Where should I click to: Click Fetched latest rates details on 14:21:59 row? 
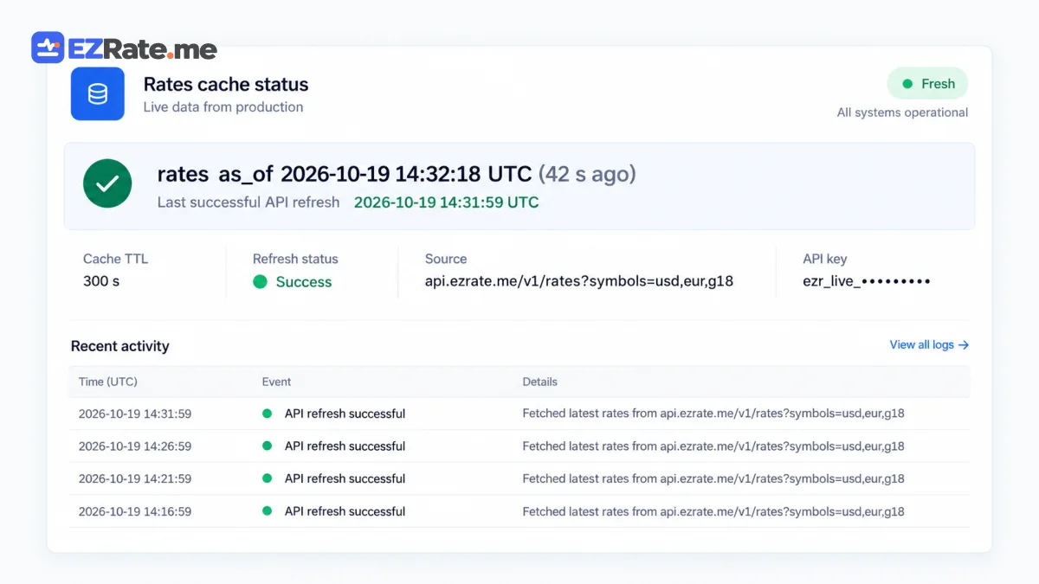click(713, 478)
